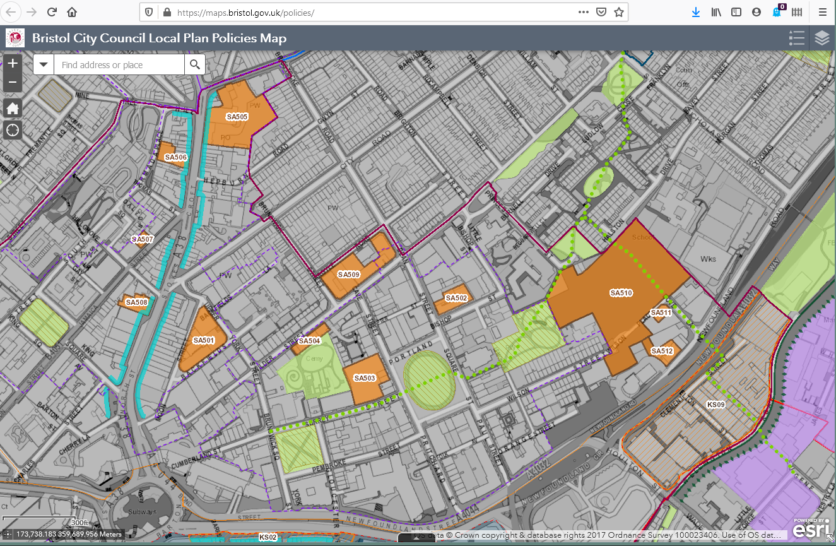
Task: Open browser hamburger menu
Action: click(823, 12)
